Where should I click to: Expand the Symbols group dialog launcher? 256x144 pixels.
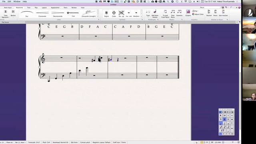[142, 20]
